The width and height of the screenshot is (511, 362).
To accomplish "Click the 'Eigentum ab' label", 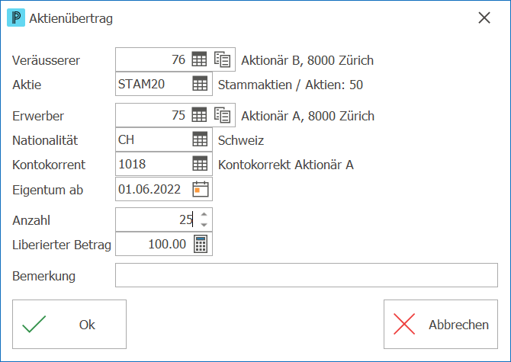I will pos(47,190).
